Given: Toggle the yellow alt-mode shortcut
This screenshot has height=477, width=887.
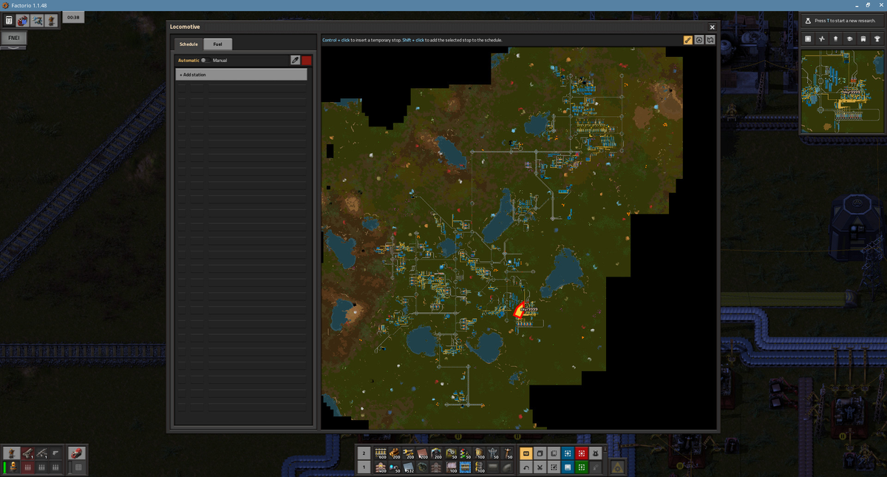Looking at the screenshot, I should (526, 453).
